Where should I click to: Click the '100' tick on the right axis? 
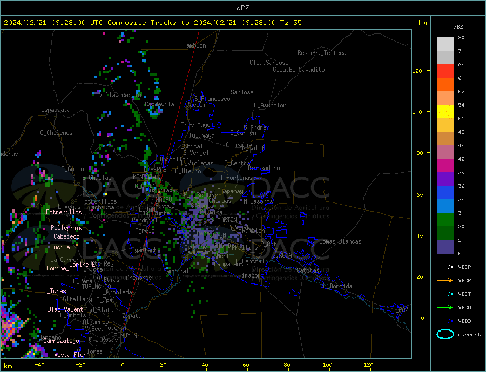417,112
